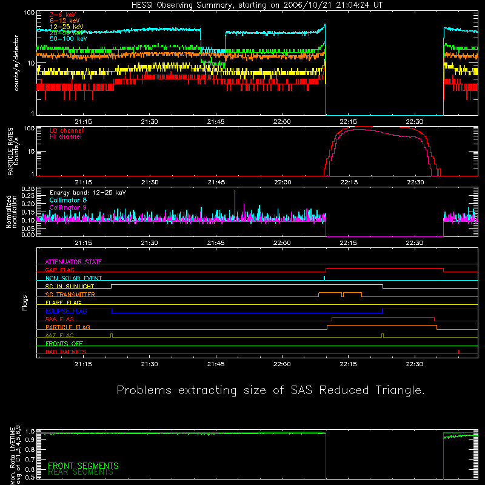Click the 0.9 value on livetime axis
485x485 pixels.
point(30,440)
